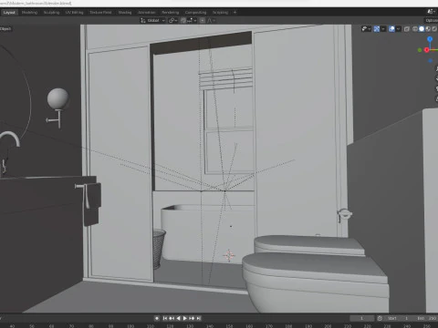
Task: Toggle X-ray mode icon
Action: (x=407, y=29)
